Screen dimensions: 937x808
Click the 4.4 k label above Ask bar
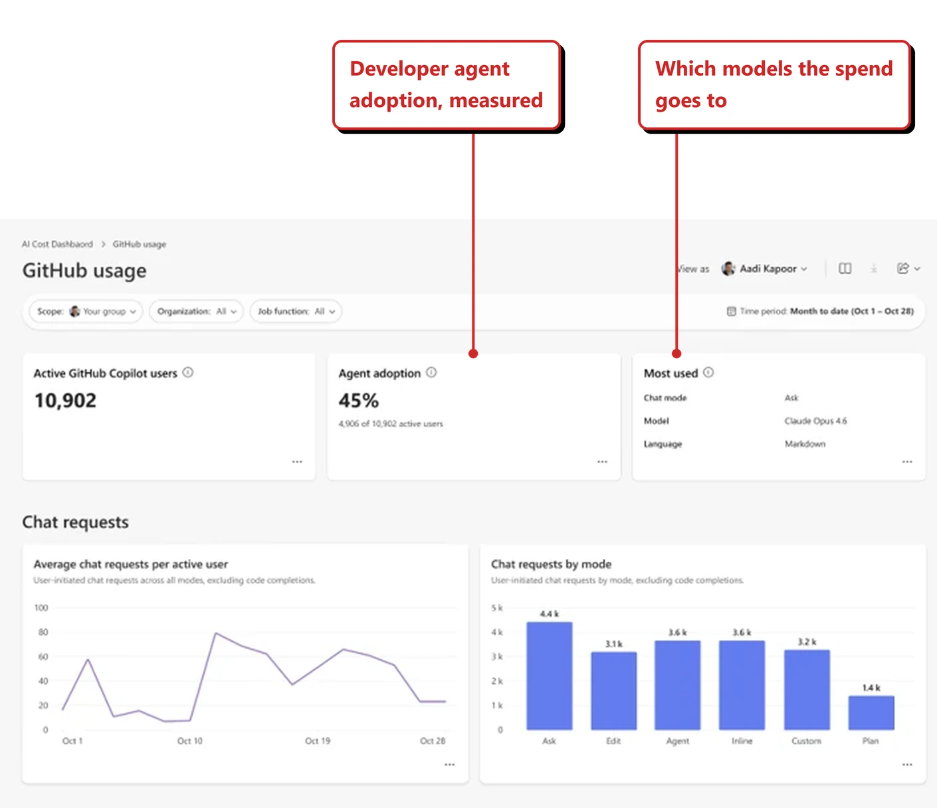550,614
